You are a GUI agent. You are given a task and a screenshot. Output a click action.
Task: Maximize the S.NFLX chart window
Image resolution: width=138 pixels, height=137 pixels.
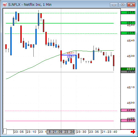click(x=122, y=5)
